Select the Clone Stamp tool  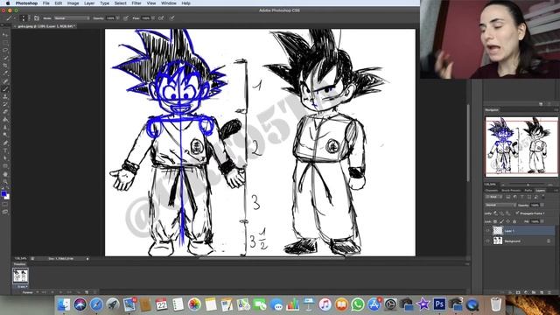pos(5,97)
